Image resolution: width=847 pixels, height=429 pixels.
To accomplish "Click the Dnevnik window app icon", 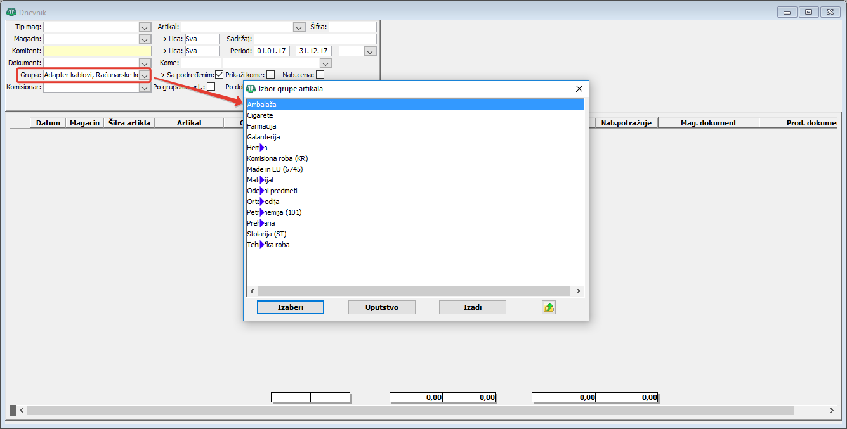I will [x=11, y=12].
